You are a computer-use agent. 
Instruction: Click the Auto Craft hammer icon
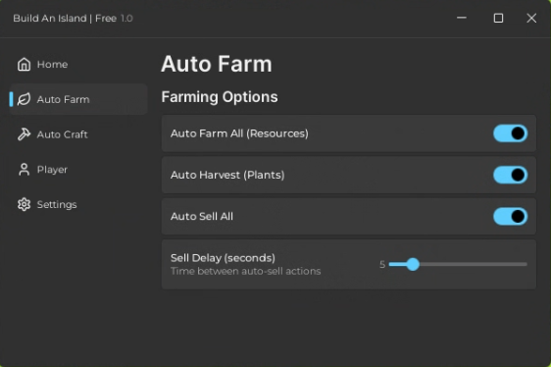(x=24, y=134)
